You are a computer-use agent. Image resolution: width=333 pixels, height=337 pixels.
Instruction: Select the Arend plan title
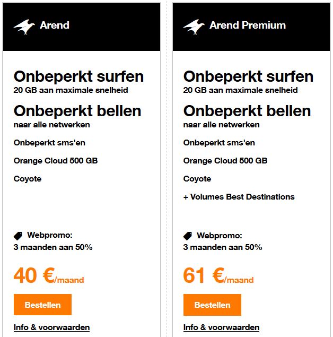tap(55, 25)
